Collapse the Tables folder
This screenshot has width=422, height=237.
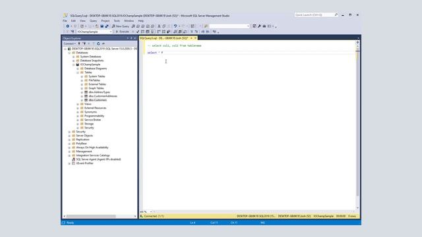click(78, 72)
